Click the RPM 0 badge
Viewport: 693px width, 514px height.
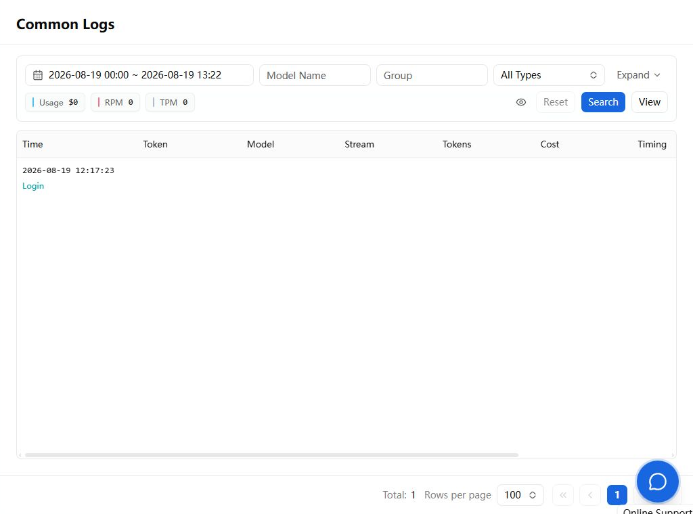click(115, 102)
